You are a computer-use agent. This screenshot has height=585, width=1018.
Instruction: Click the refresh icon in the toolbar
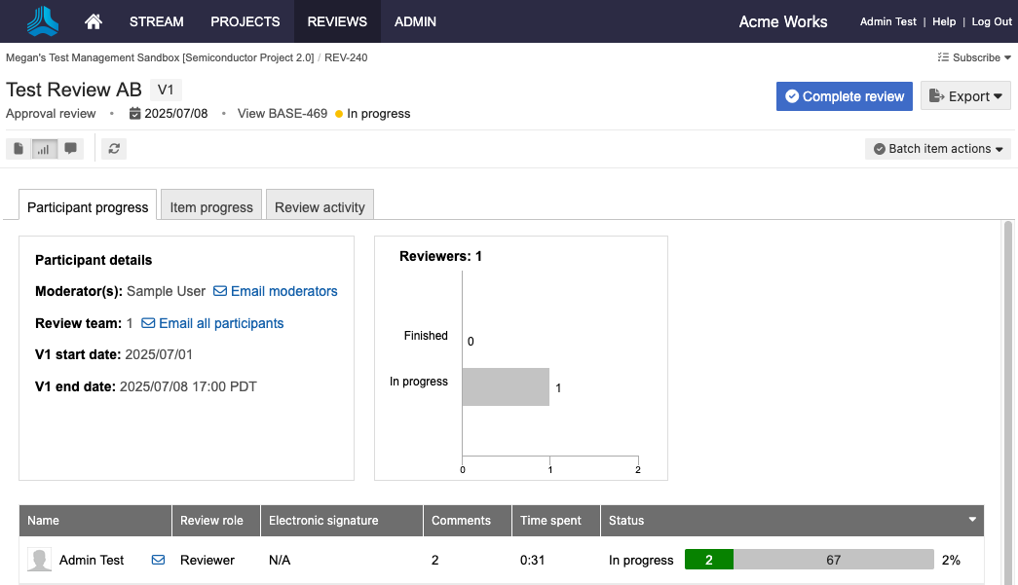[114, 149]
